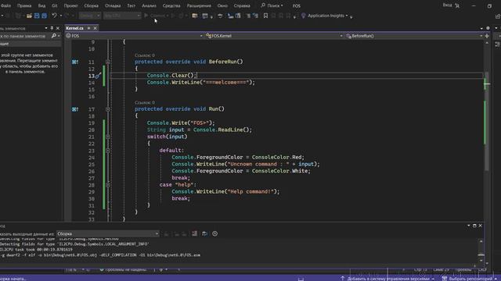Click override indicator icon at line 17

[75, 109]
